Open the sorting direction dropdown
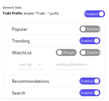The image size is (109, 101). point(72,65)
